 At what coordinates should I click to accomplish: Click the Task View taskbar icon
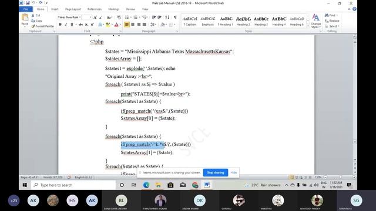pos(133,185)
